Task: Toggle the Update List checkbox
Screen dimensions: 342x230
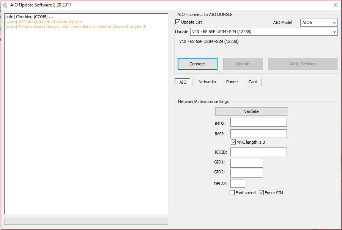Action: click(x=178, y=22)
